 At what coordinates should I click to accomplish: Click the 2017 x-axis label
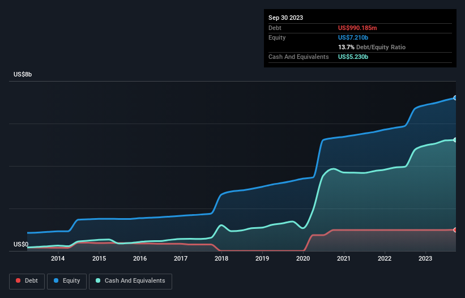pos(181,258)
